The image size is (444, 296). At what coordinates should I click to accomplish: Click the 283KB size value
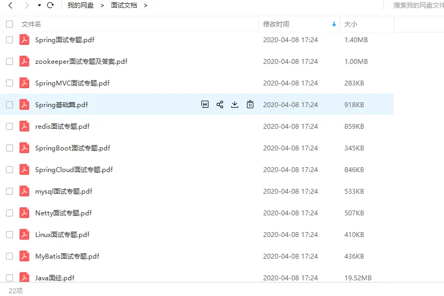[x=354, y=83]
